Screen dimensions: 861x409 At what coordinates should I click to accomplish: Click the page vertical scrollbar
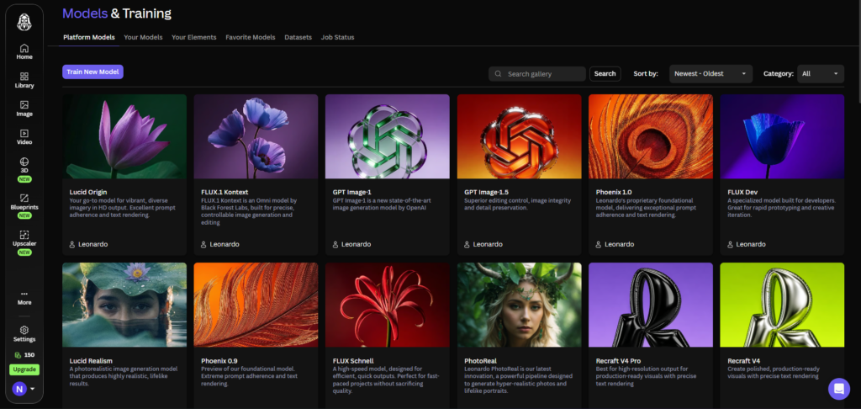858,50
